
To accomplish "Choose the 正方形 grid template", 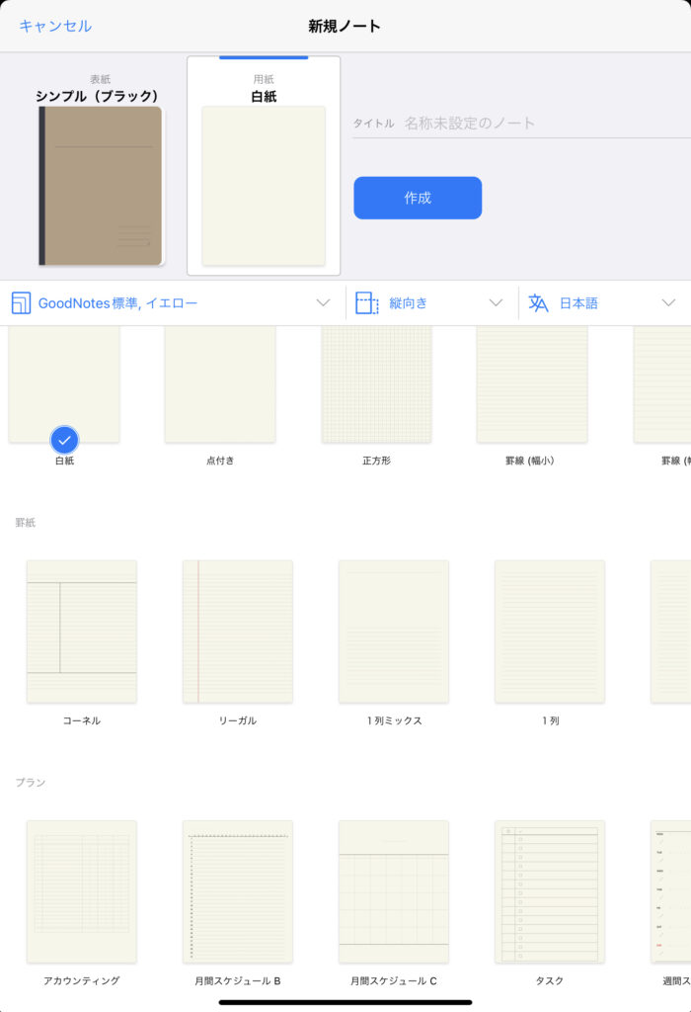I will [x=376, y=384].
